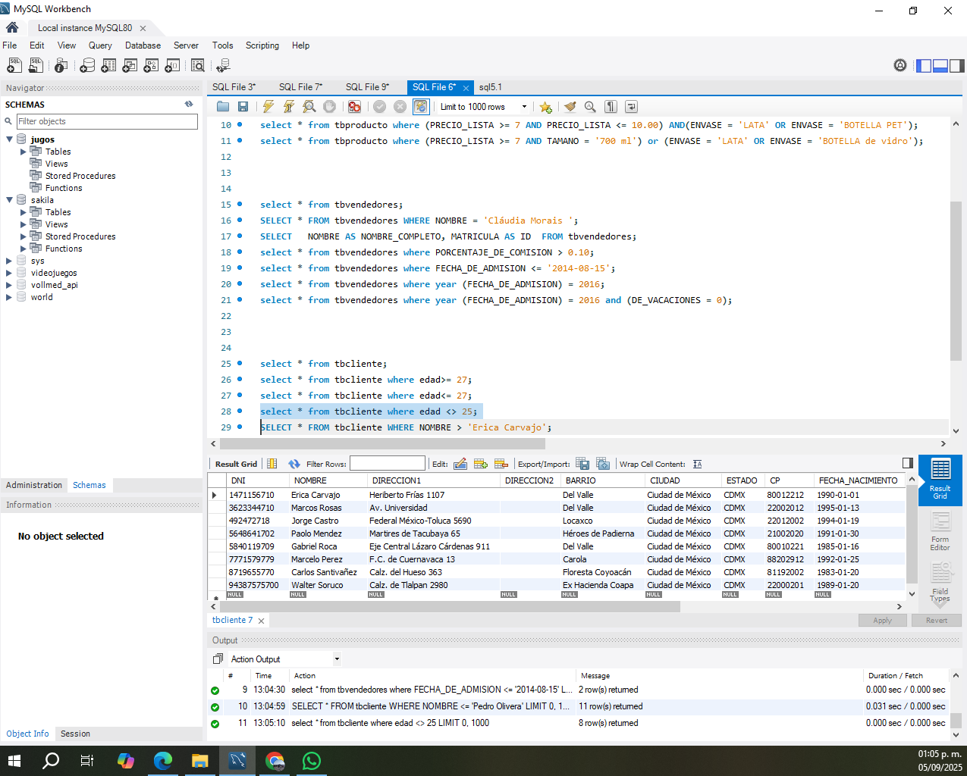Viewport: 967px width, 776px height.
Task: Open a script file in this editor
Action: [x=223, y=107]
